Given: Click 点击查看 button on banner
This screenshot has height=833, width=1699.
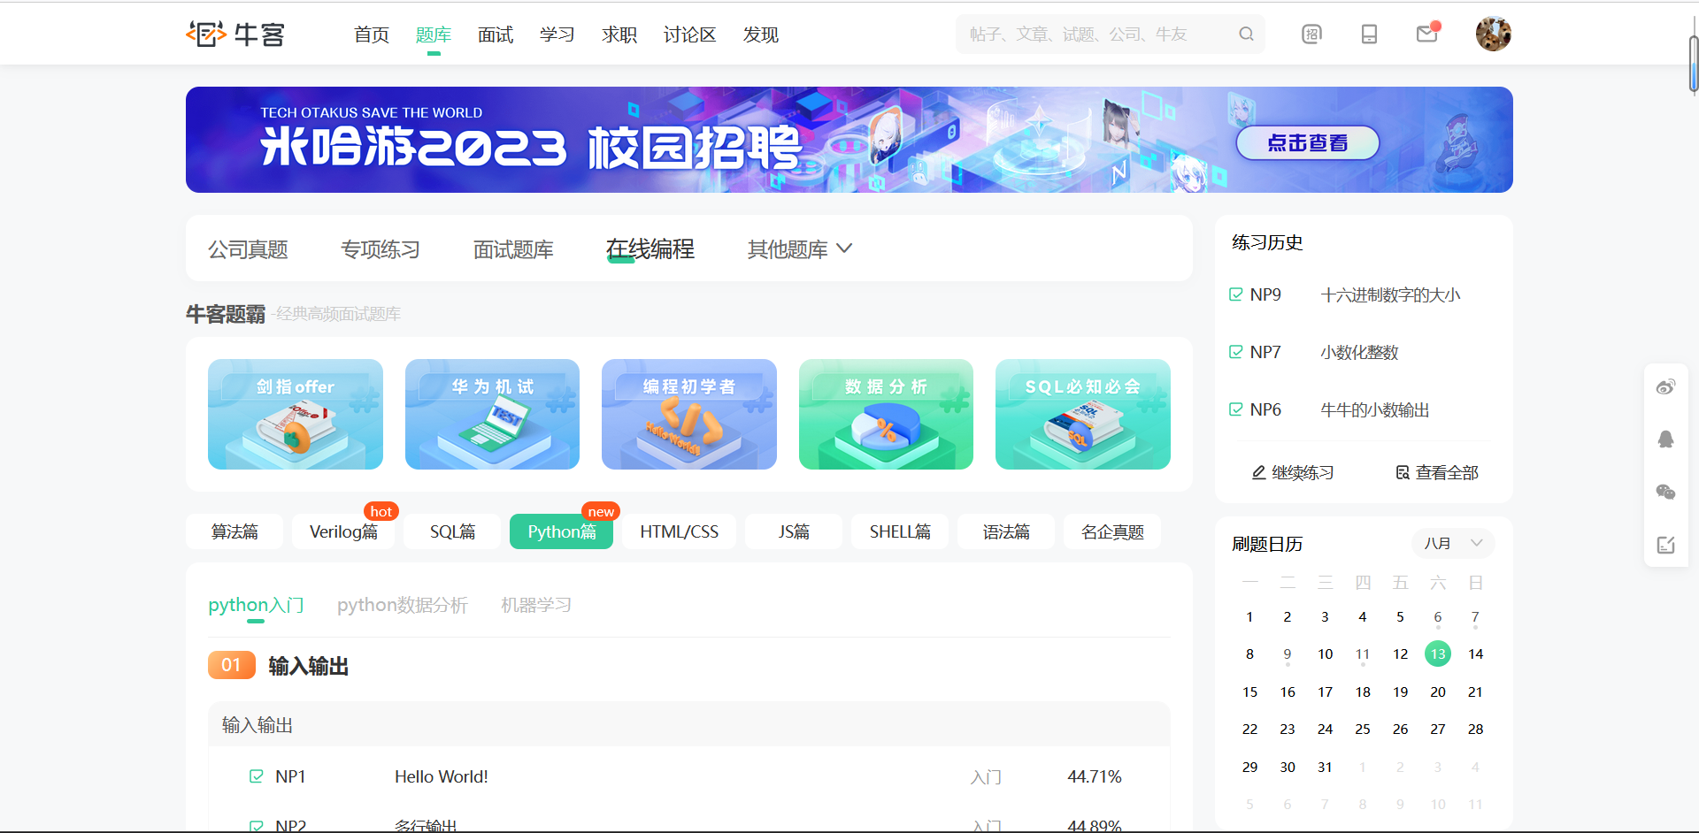Looking at the screenshot, I should point(1307,142).
